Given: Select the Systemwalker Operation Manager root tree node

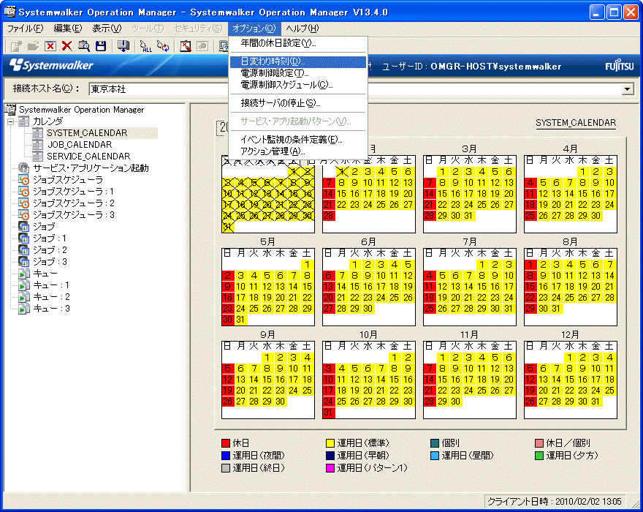Looking at the screenshot, I should pyautogui.click(x=82, y=110).
